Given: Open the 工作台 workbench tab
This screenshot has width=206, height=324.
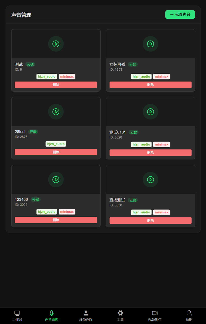Looking at the screenshot, I should (x=17, y=316).
